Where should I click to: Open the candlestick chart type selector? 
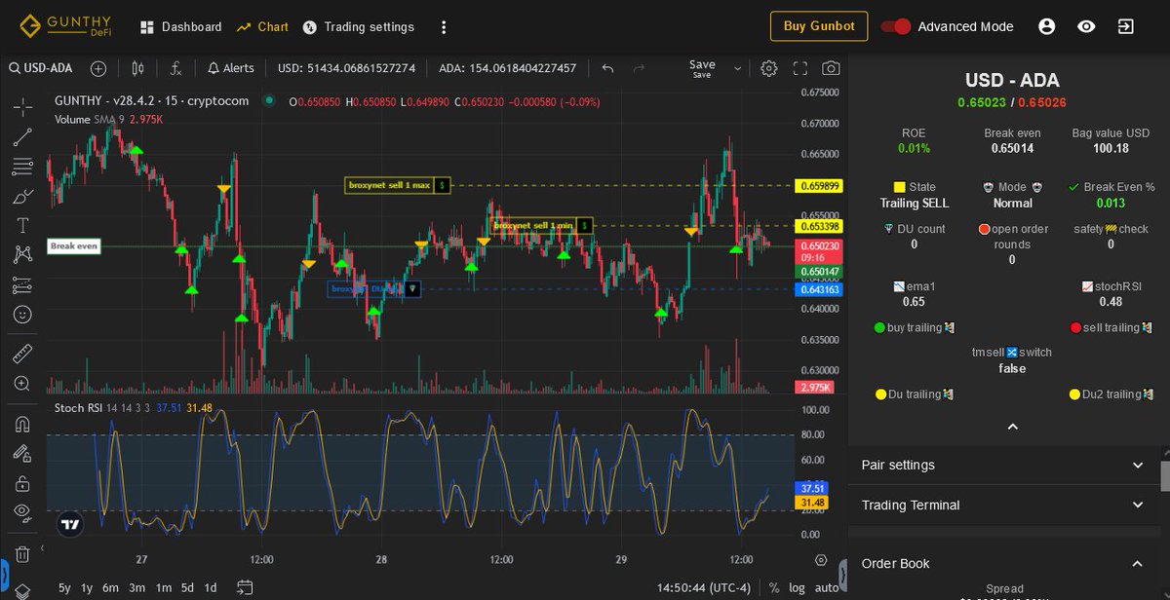[x=137, y=68]
